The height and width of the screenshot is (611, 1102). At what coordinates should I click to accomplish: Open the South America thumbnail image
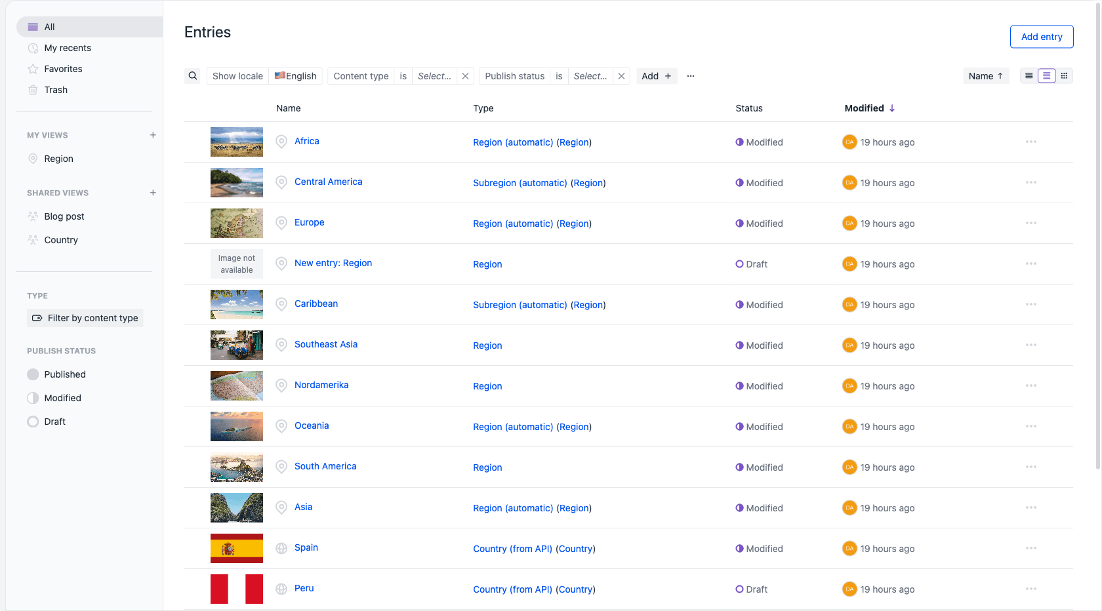pos(237,467)
